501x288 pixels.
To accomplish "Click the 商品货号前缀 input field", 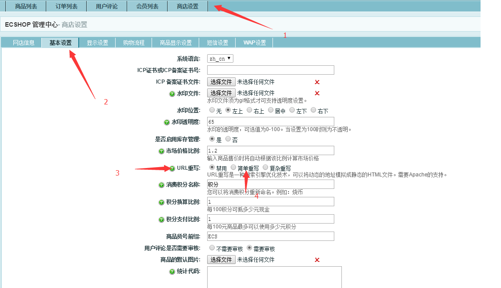I will [270, 236].
